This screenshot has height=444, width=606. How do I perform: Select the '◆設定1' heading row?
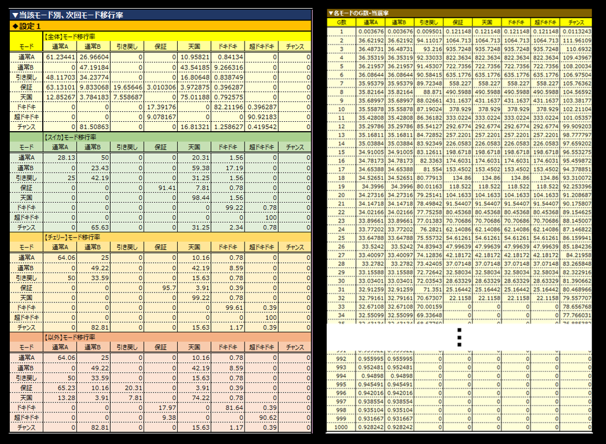(160, 26)
